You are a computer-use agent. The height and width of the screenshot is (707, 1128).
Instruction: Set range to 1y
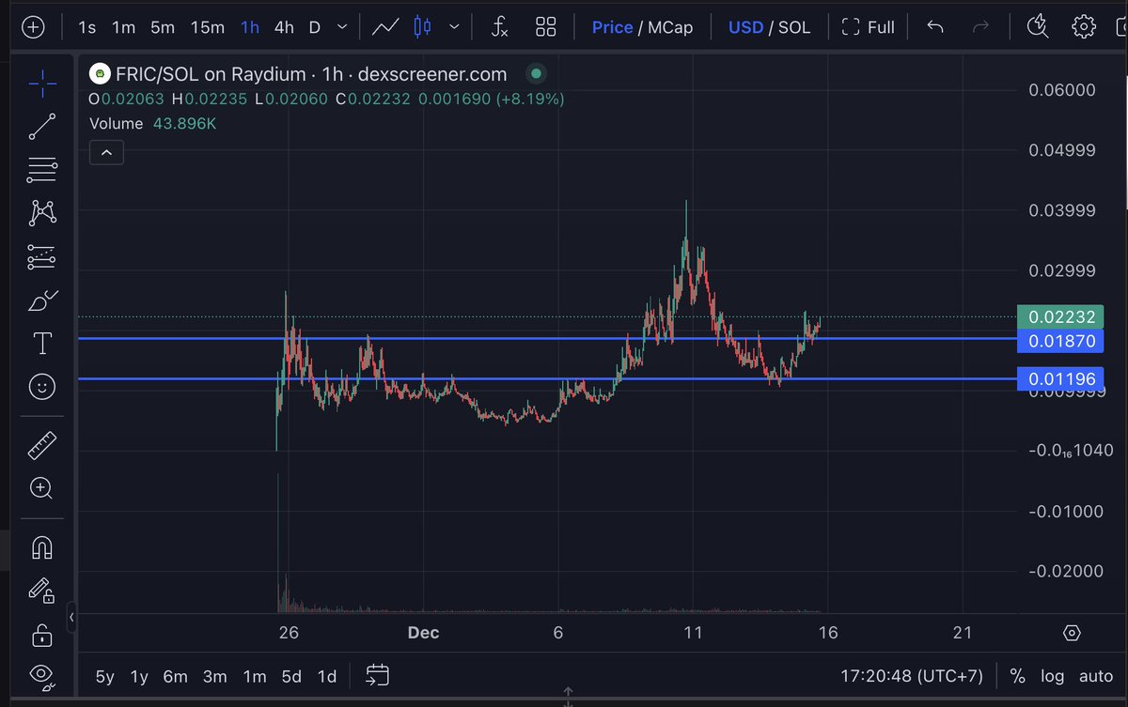(x=139, y=676)
